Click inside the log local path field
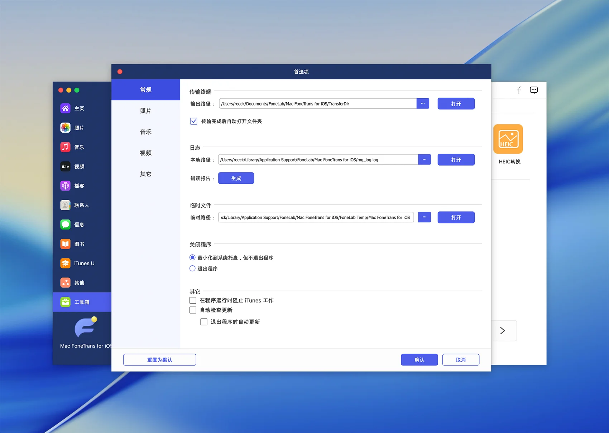 pyautogui.click(x=318, y=160)
